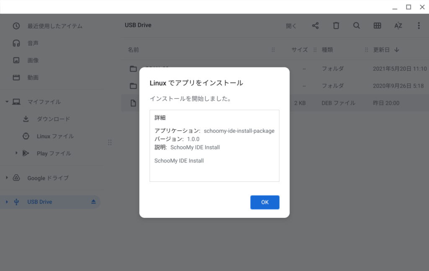This screenshot has width=429, height=271.
Task: Toggle the date sort direction arrow
Action: coord(397,50)
